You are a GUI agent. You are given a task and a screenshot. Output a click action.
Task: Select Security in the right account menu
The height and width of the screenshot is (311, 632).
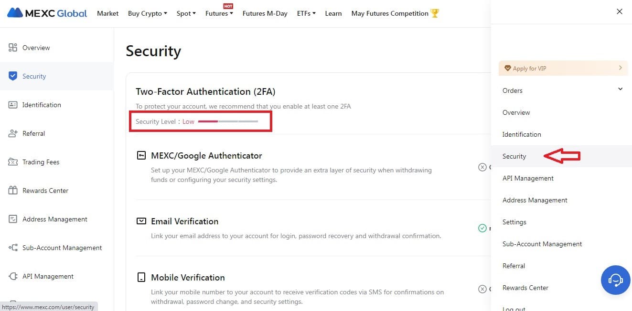tap(561, 156)
